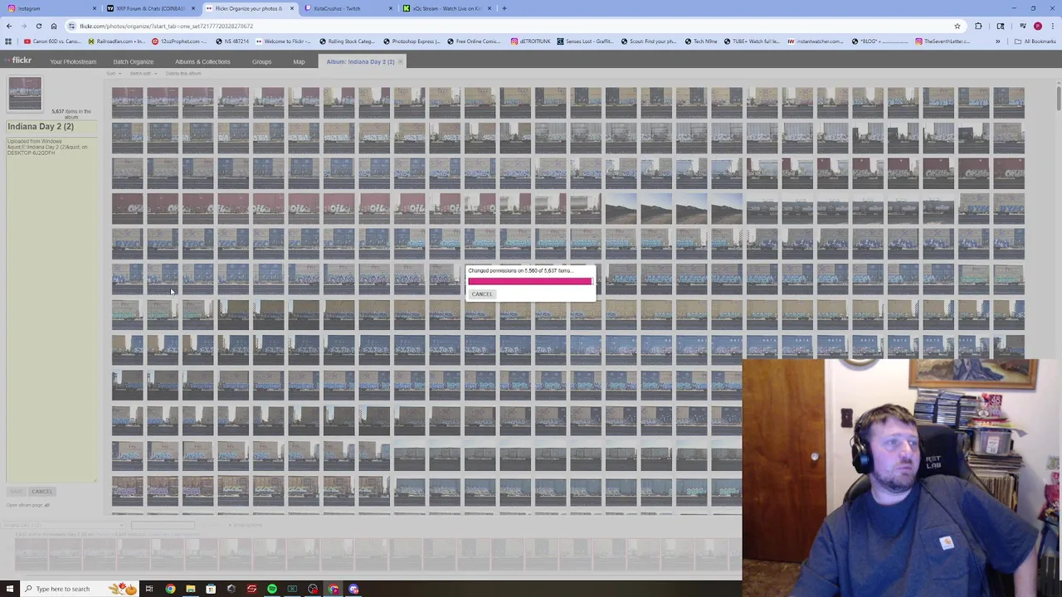The width and height of the screenshot is (1062, 597).
Task: Open Photoshop Express bookmark
Action: pos(411,41)
